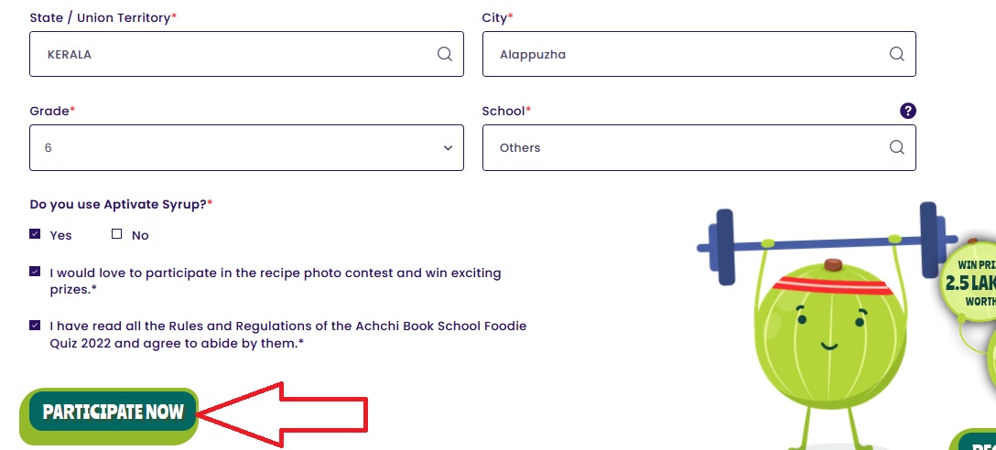The height and width of the screenshot is (450, 996).
Task: Toggle the Rules and Regulations agreement checkbox
Action: pos(35,325)
